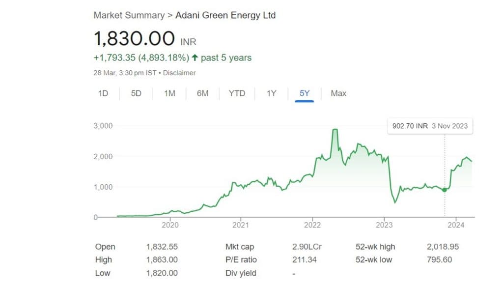Screen dimensions: 503x283
Task: Switch chart to 5D range
Action: pos(136,93)
